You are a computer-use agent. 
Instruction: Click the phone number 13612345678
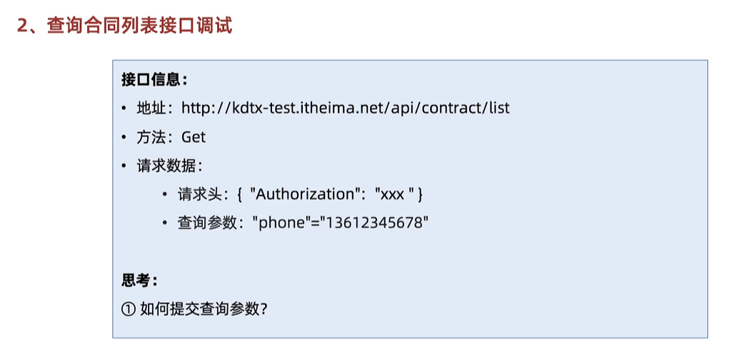point(373,223)
